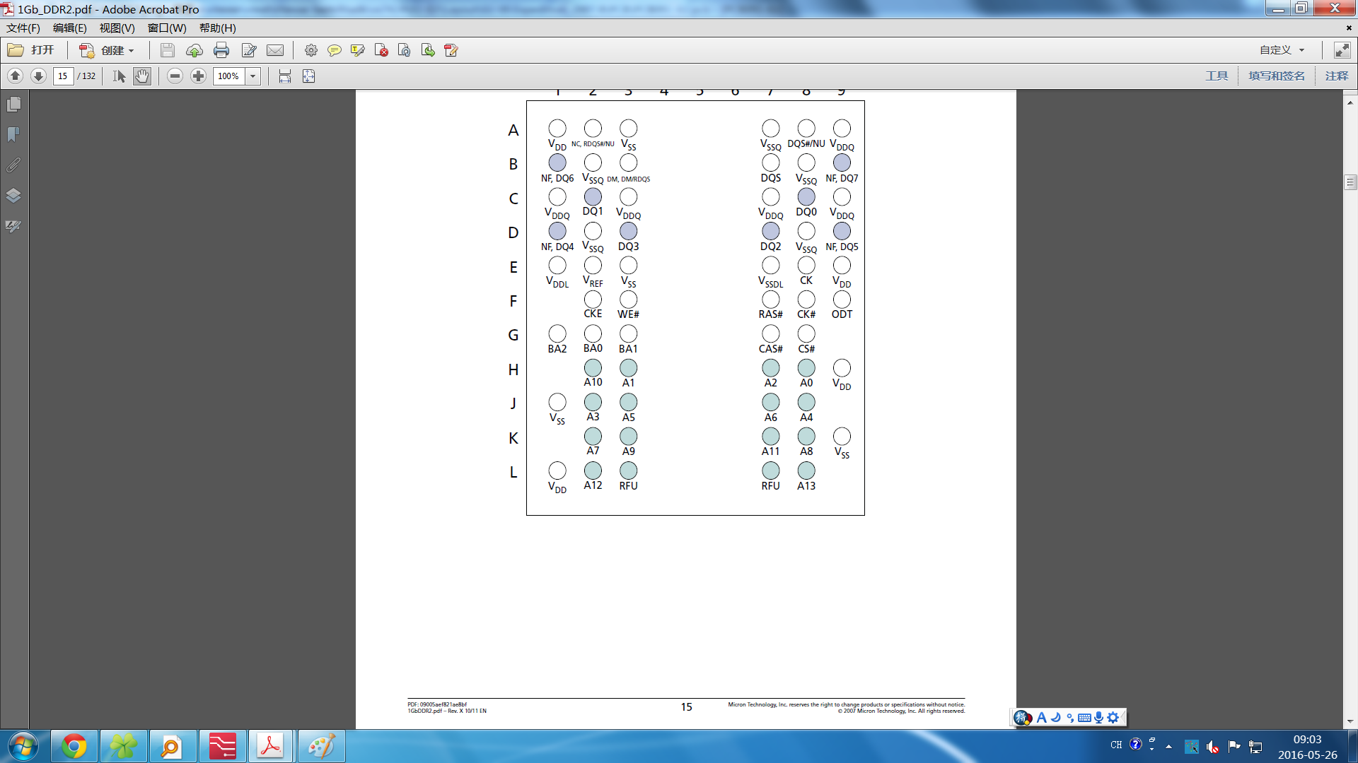Expand the zoom level dropdown arrow
The image size is (1358, 763).
click(253, 76)
